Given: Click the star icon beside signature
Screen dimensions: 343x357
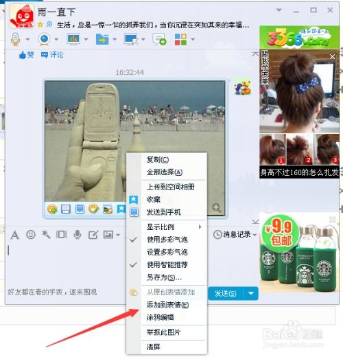Looking at the screenshot, I should coord(40,25).
